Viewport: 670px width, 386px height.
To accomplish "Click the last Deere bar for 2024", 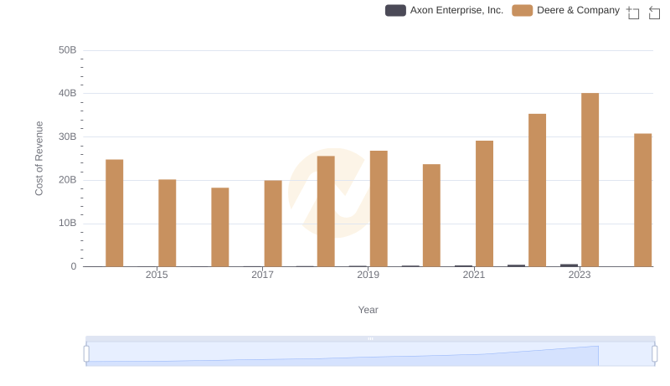I will 642,200.
